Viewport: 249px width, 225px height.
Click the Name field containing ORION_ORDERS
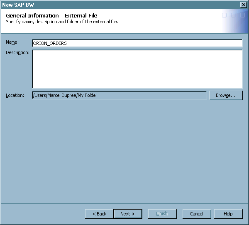pyautogui.click(x=137, y=43)
